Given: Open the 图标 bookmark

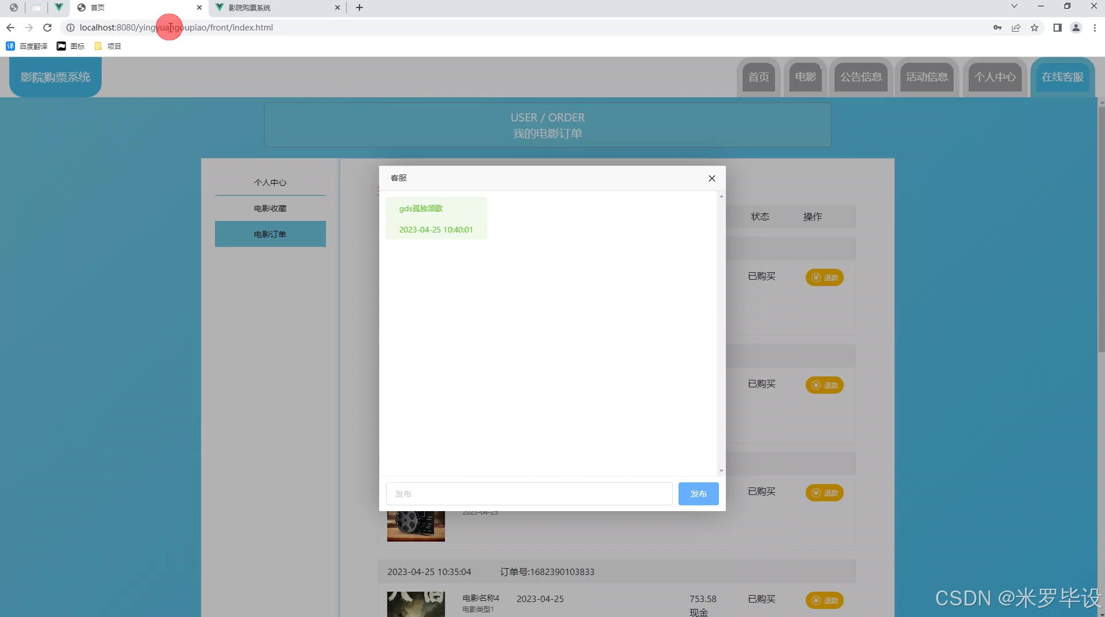Looking at the screenshot, I should [x=70, y=46].
